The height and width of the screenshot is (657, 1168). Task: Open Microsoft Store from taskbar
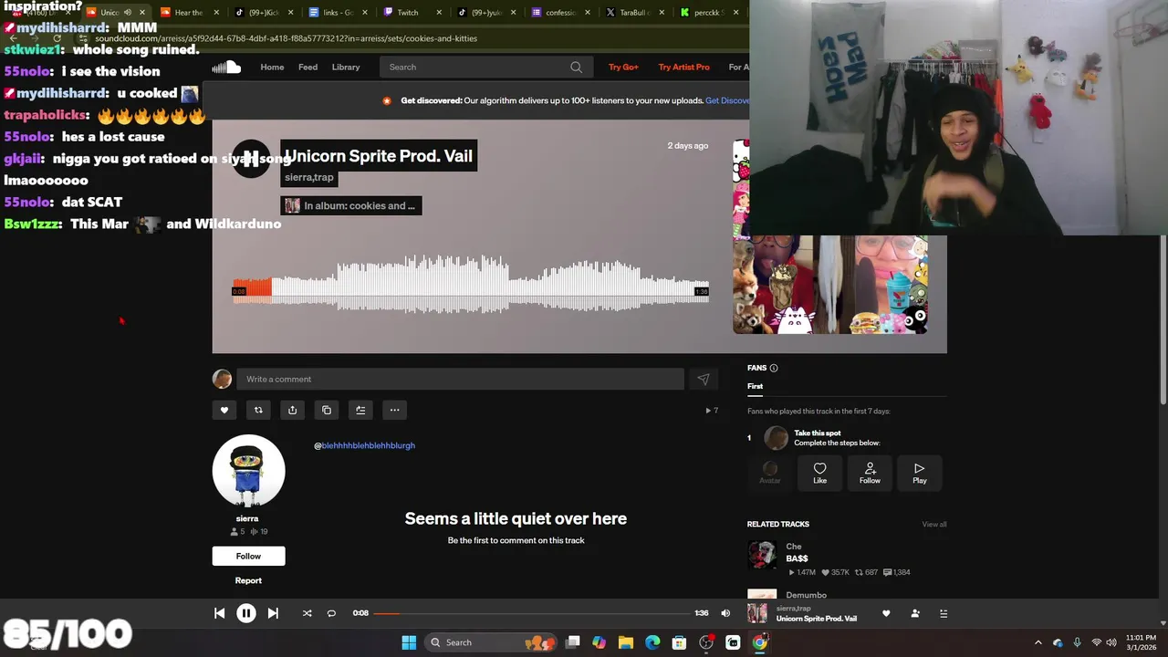pos(679,642)
